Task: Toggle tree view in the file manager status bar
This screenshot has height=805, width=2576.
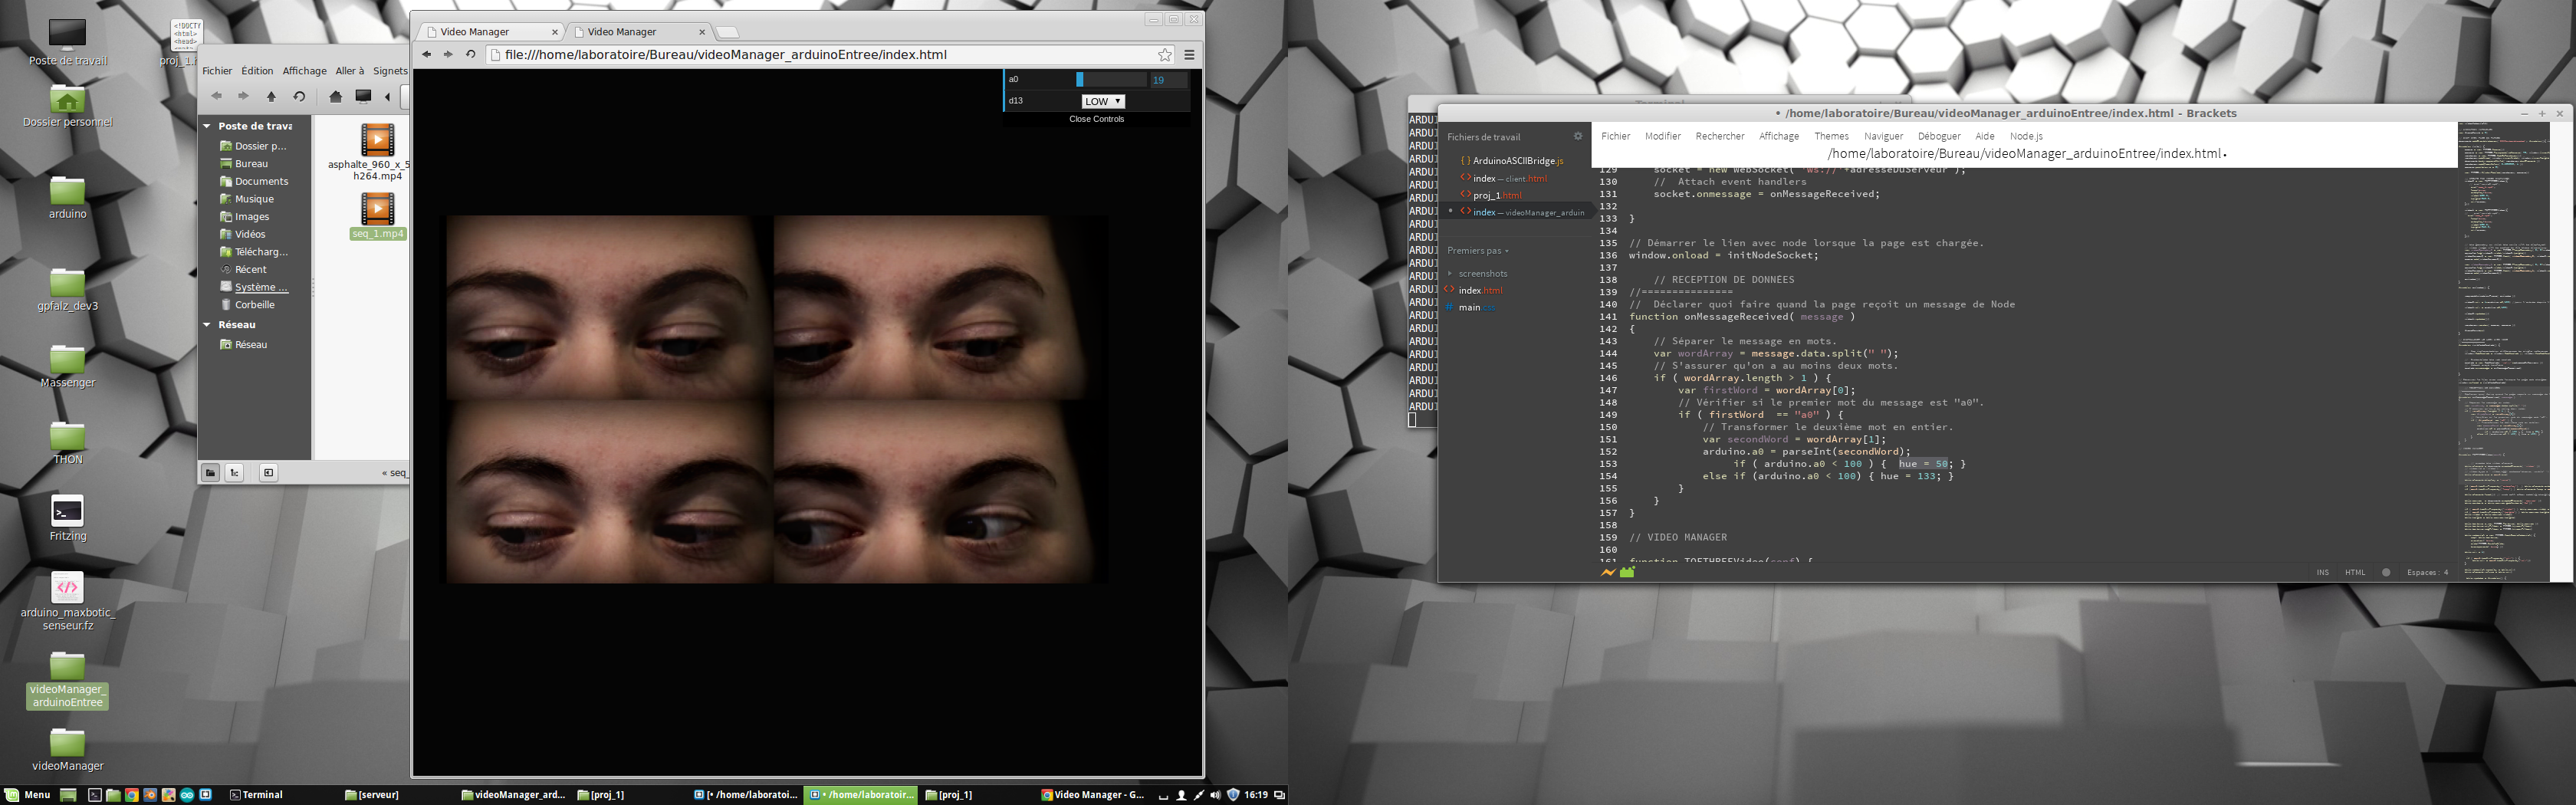Action: 233,472
